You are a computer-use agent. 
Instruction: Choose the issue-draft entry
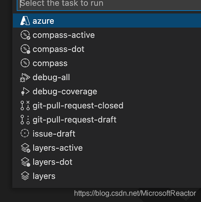(x=107, y=134)
